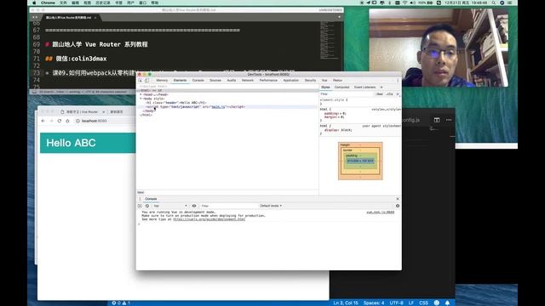
Task: Clear the console with the clear icon
Action: pos(147,206)
